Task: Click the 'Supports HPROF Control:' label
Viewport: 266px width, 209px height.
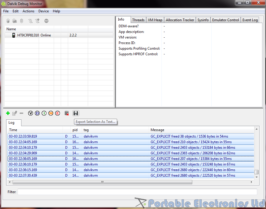Action: coord(138,54)
